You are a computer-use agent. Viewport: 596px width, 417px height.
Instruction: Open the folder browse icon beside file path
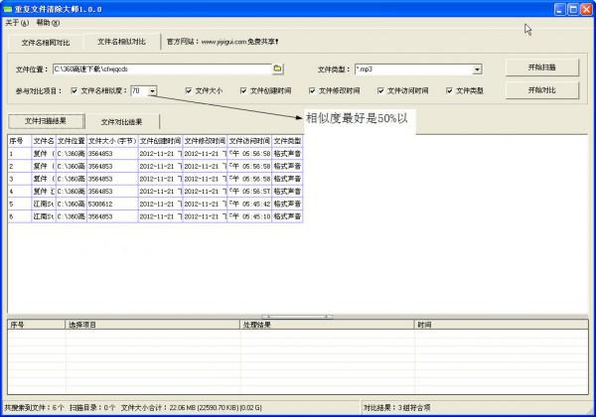click(x=278, y=69)
